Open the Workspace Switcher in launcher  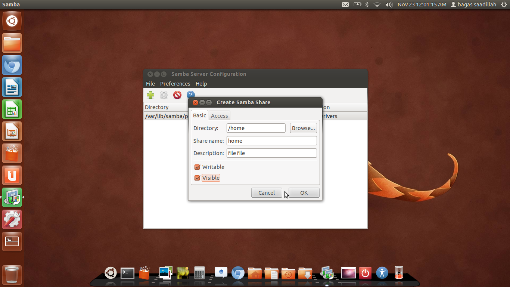tap(12, 241)
